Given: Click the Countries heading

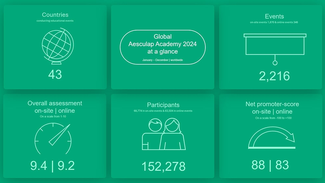Looking at the screenshot, I should point(55,15).
